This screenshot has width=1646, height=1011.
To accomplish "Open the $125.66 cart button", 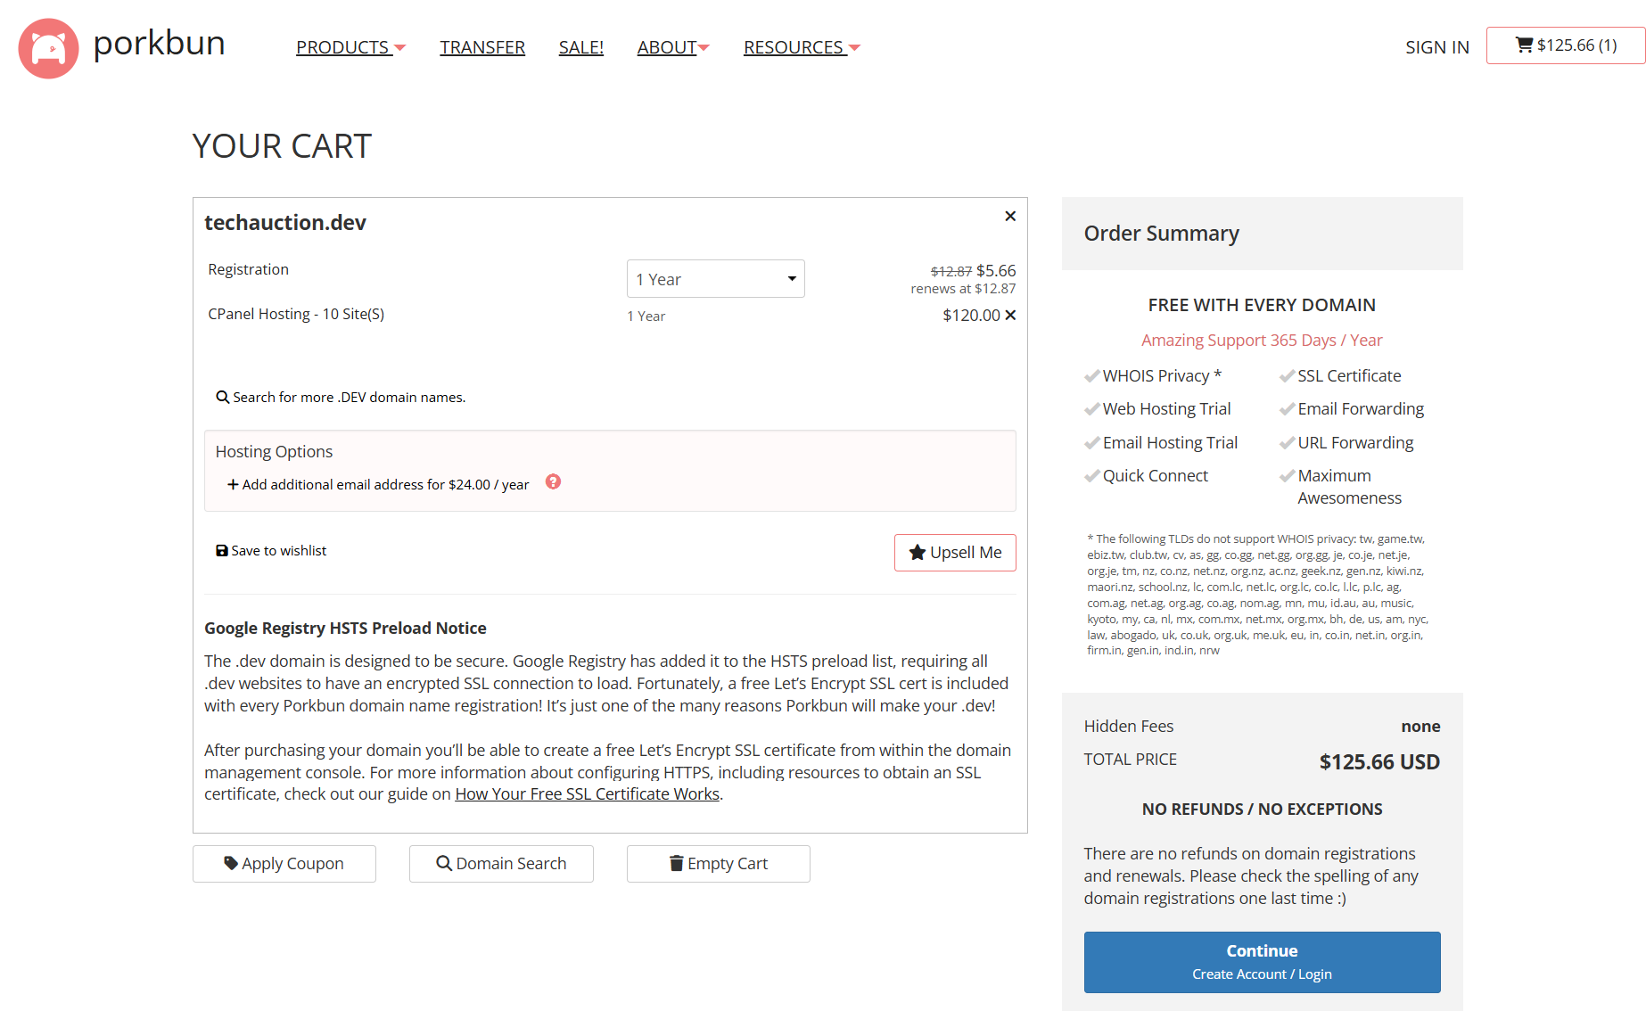I will [x=1566, y=45].
